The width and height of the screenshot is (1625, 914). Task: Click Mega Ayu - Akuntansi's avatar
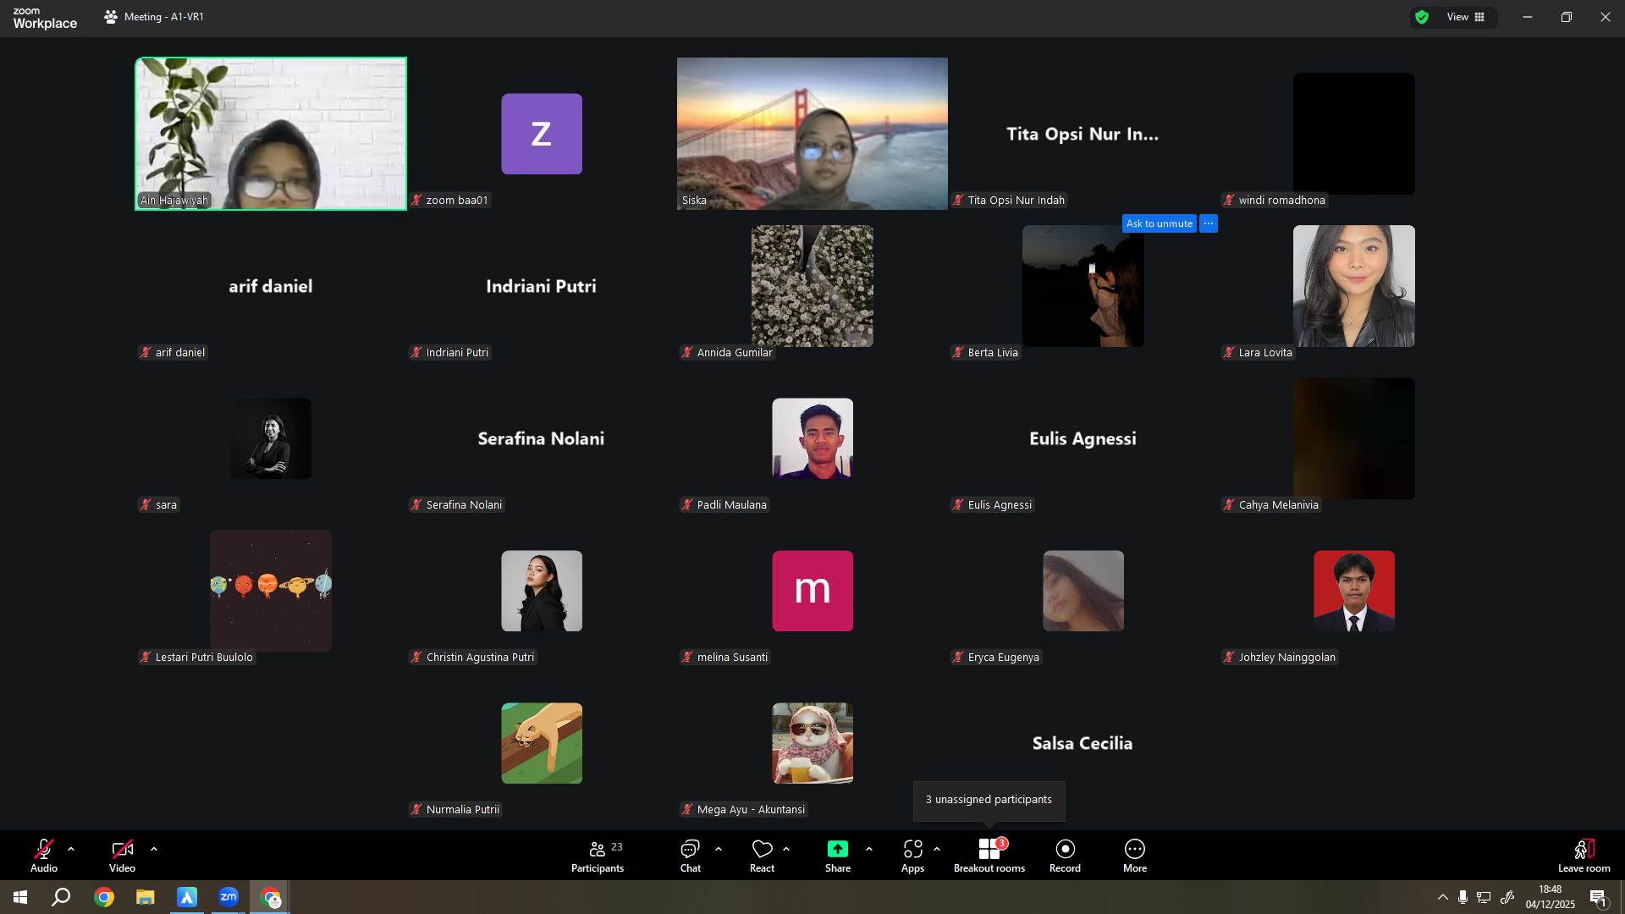click(x=812, y=743)
